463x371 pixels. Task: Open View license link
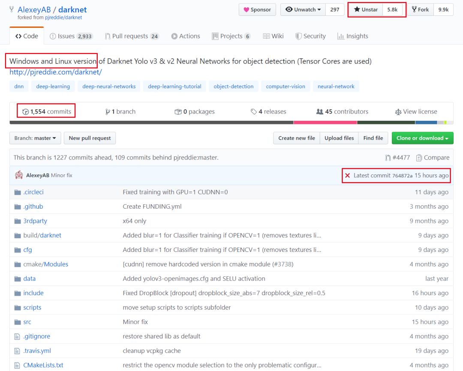[x=416, y=111]
